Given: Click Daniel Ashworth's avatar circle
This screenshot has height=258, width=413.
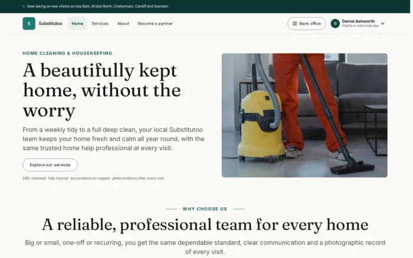Looking at the screenshot, I should click(x=335, y=24).
